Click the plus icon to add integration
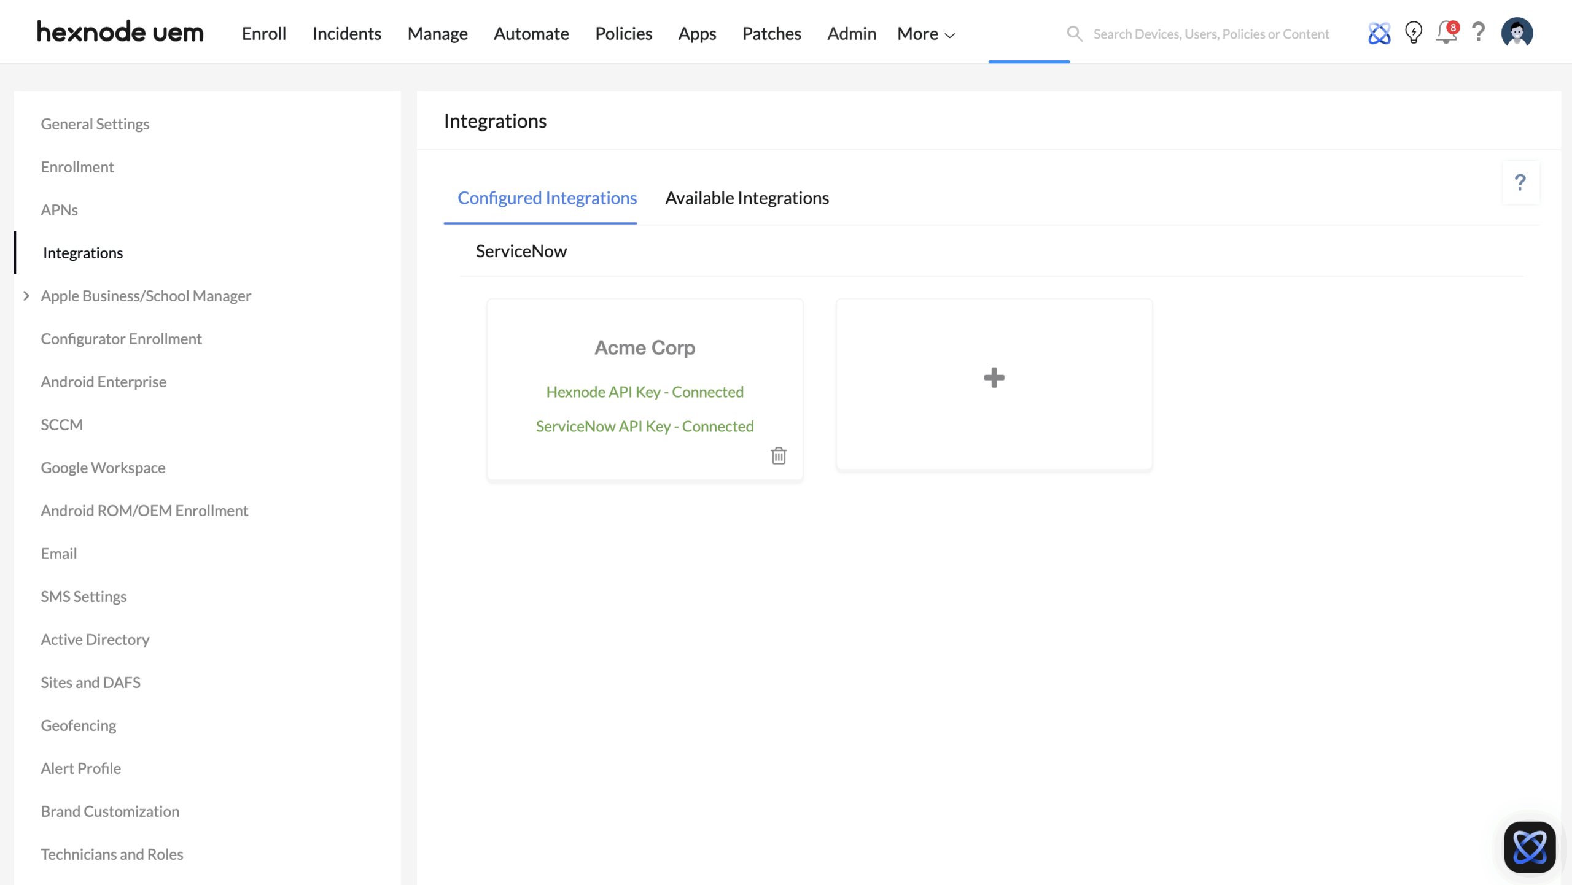The height and width of the screenshot is (885, 1572). pyautogui.click(x=994, y=377)
